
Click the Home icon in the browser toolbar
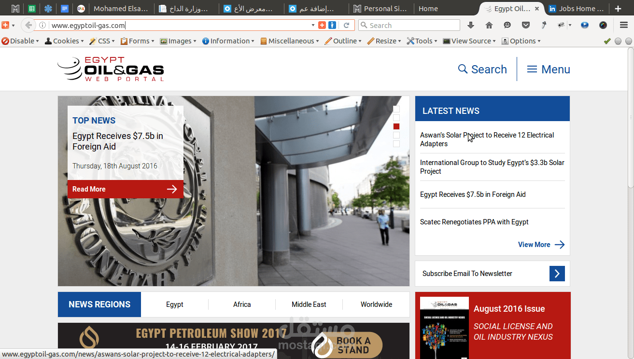[x=489, y=25]
